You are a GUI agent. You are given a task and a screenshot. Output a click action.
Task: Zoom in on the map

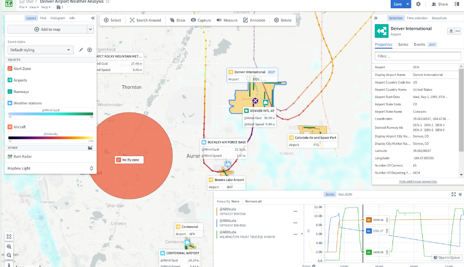(x=9, y=246)
